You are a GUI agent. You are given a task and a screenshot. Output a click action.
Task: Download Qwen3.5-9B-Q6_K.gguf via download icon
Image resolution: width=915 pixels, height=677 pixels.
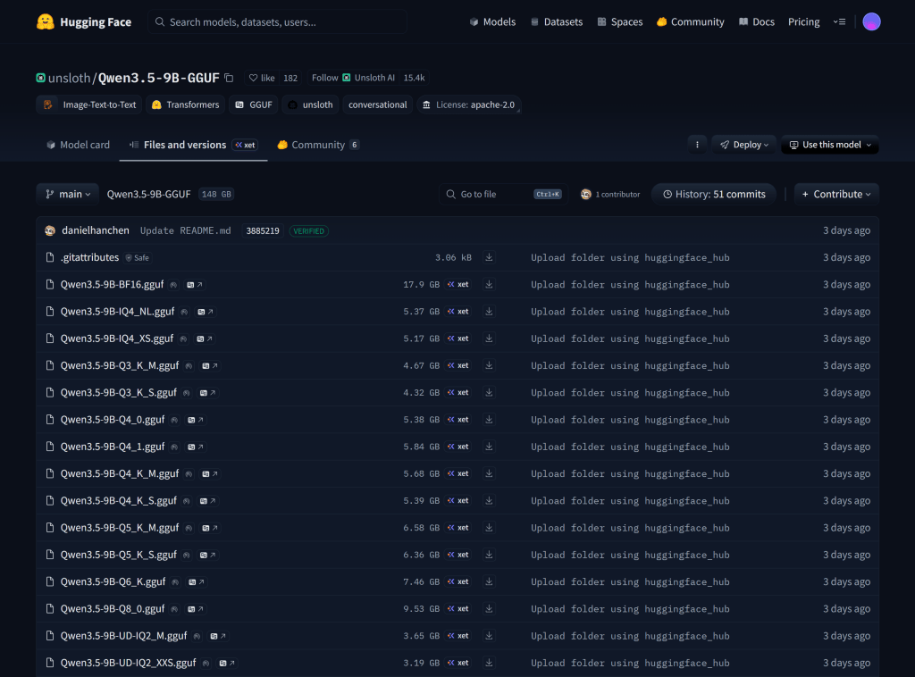[489, 582]
